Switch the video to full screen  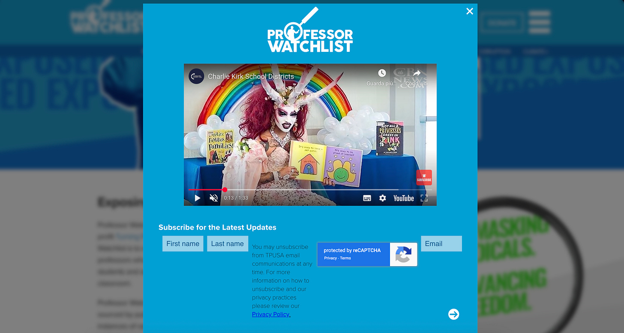coord(424,198)
